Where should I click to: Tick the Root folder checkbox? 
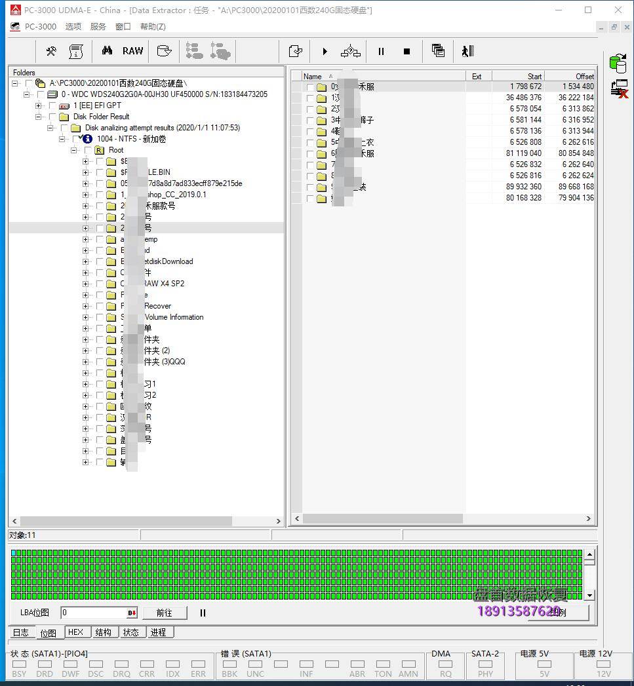click(x=88, y=151)
